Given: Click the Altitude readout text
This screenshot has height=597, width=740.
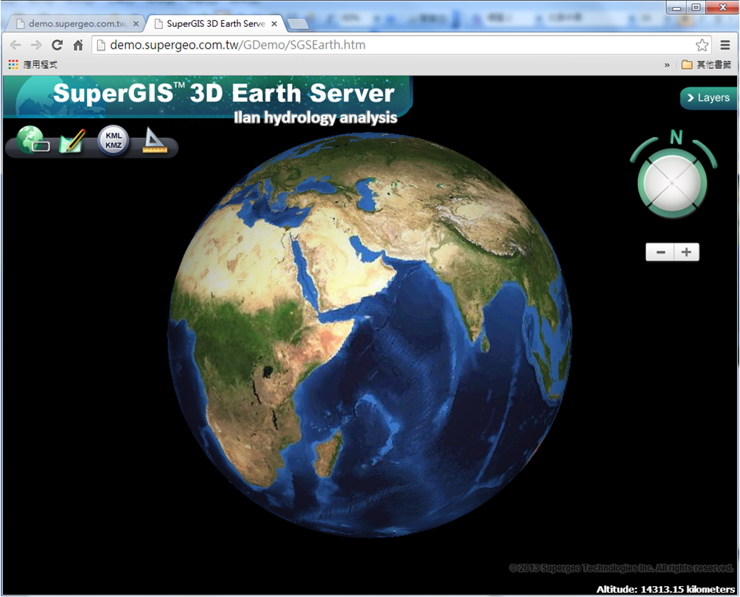Looking at the screenshot, I should 665,589.
